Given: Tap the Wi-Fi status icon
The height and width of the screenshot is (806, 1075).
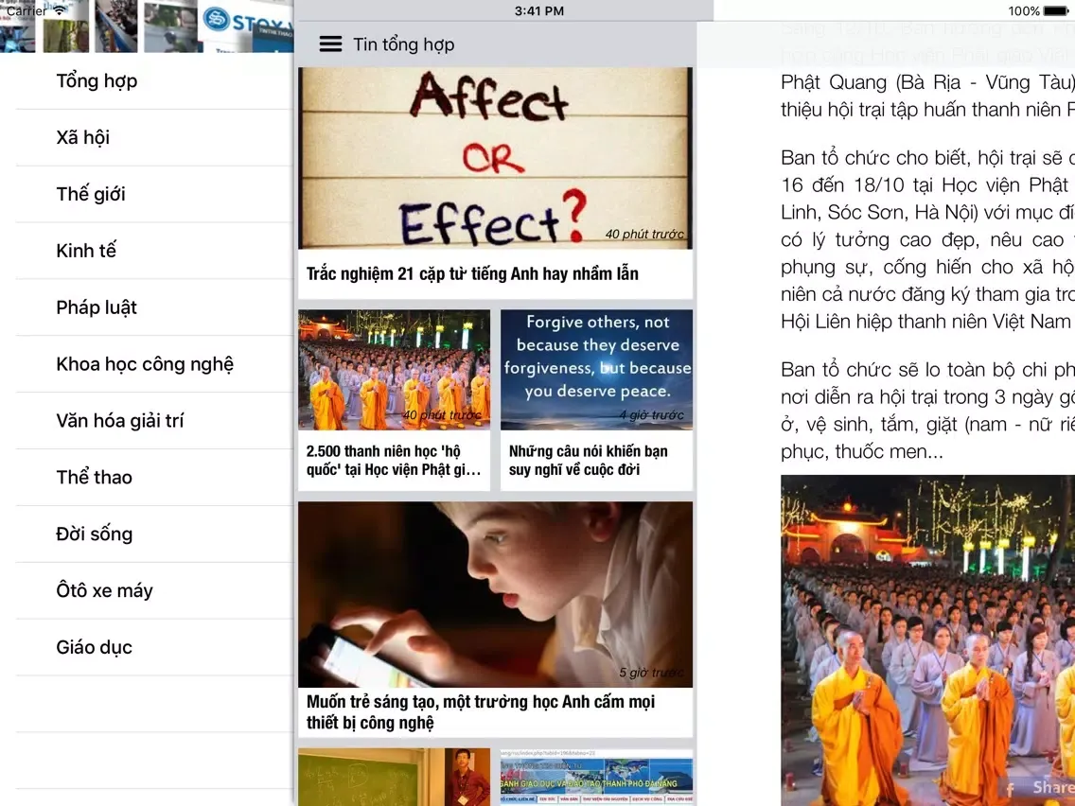Looking at the screenshot, I should point(61,10).
